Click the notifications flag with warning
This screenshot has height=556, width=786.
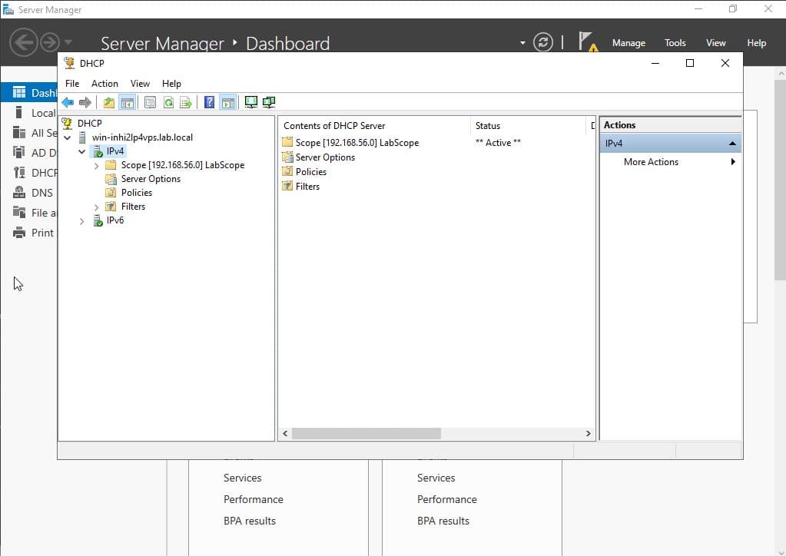coord(588,42)
